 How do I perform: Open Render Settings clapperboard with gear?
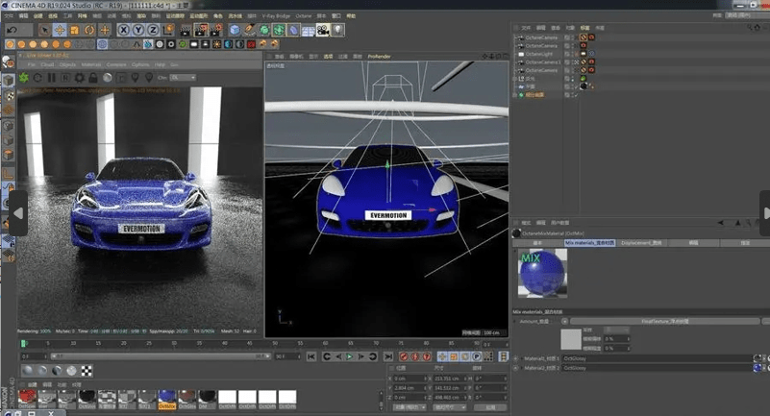coord(215,31)
